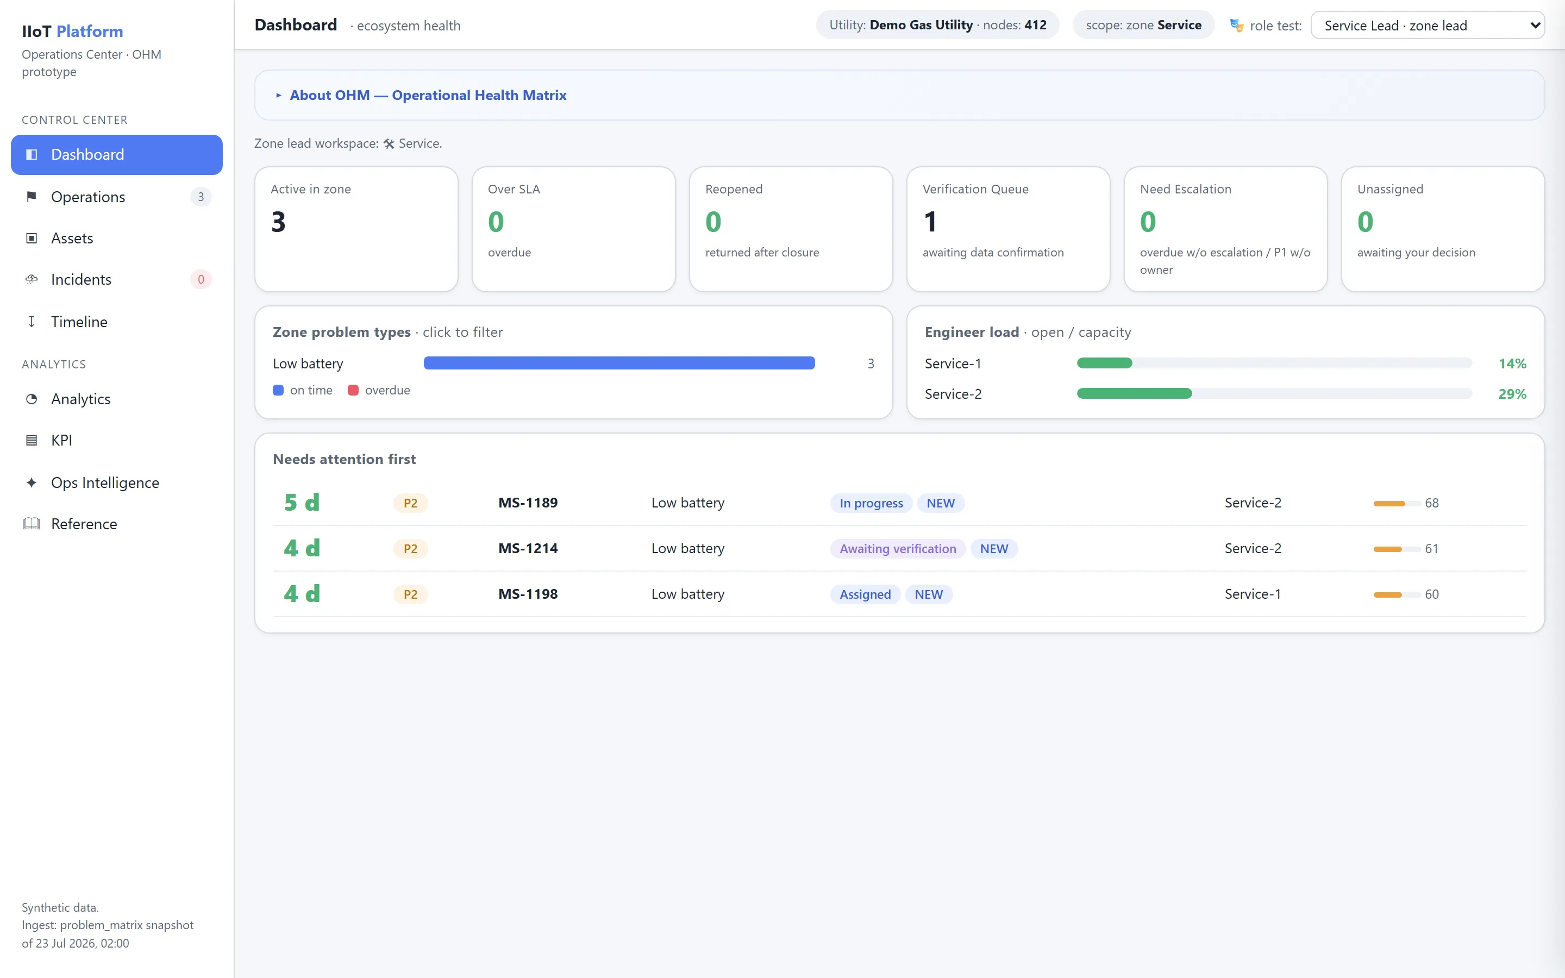The image size is (1565, 978).
Task: Click Service-1 engineer load bar
Action: pyautogui.click(x=1274, y=363)
